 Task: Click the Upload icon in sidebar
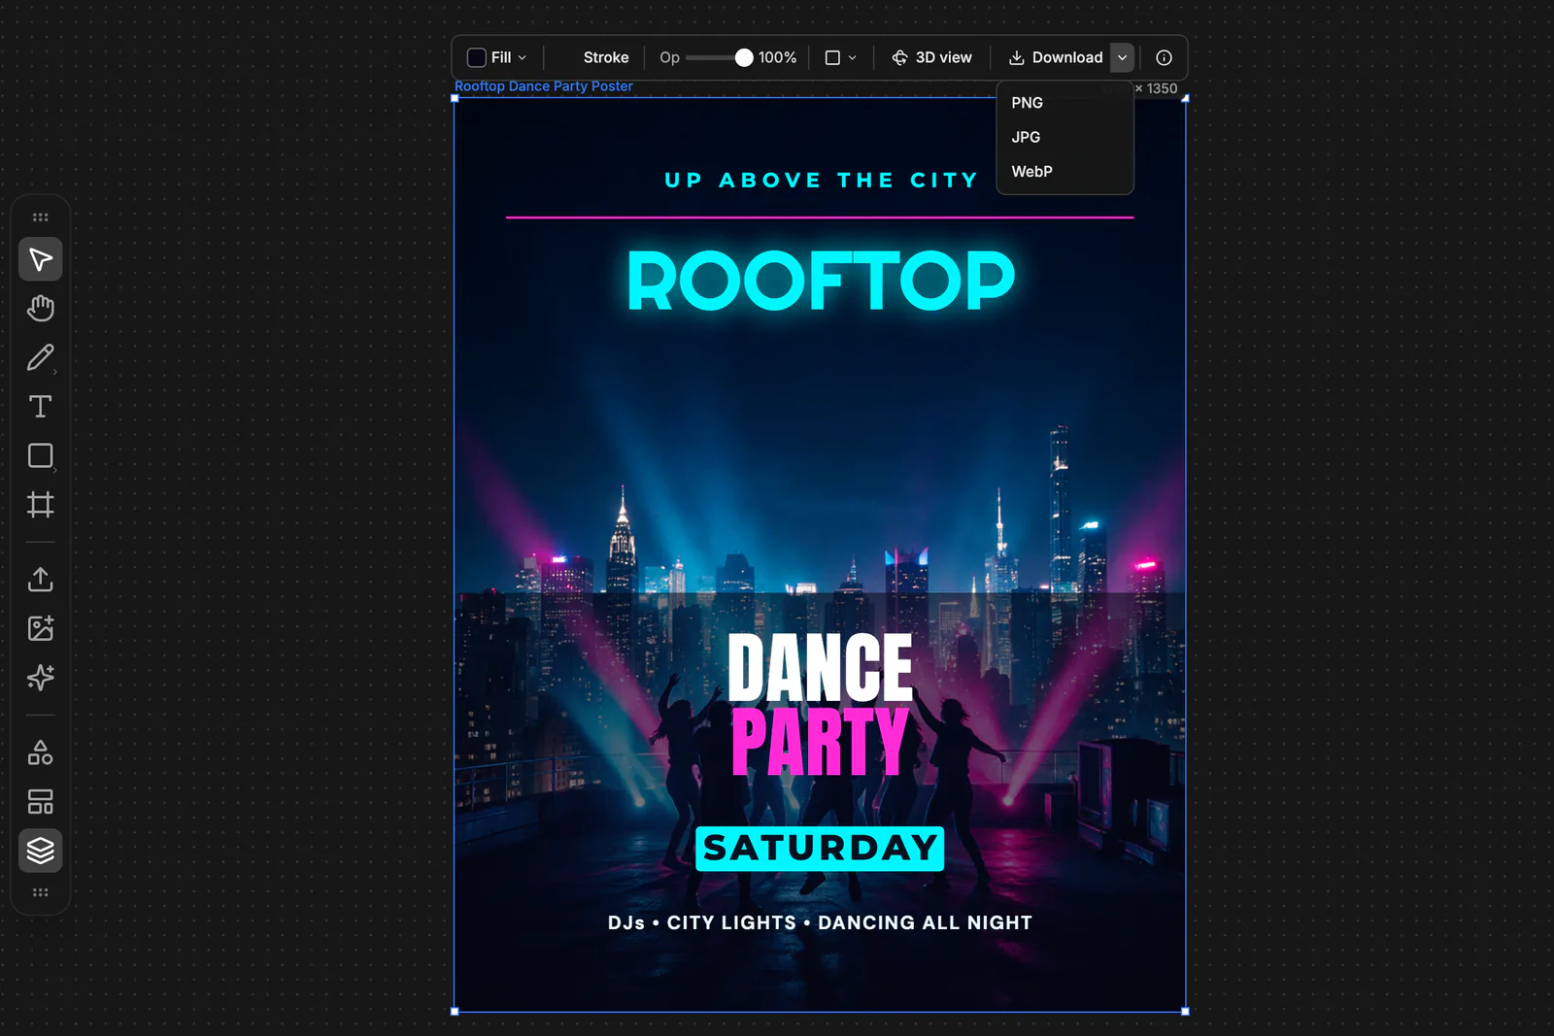click(40, 579)
